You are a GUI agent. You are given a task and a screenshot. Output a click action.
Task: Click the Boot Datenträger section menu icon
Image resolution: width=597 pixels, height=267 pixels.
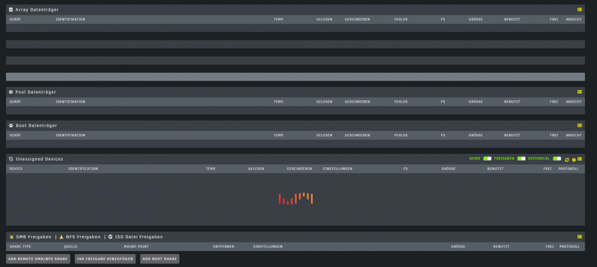(x=580, y=125)
